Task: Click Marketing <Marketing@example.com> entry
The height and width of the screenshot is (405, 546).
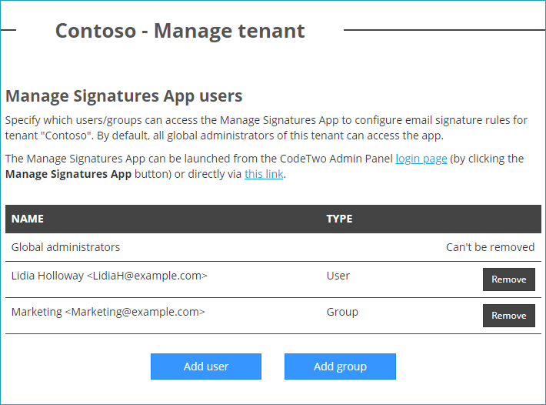Action: (x=108, y=312)
